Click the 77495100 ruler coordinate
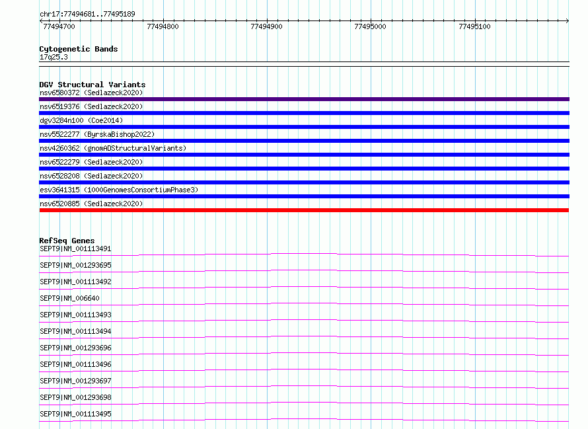Viewport: 588px width, 429px height. point(474,26)
